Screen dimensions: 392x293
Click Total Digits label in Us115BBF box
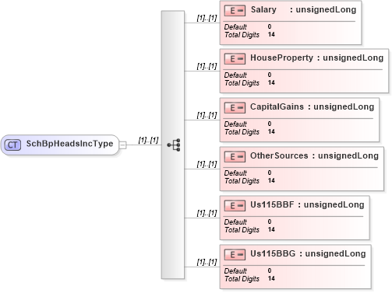[242, 230]
